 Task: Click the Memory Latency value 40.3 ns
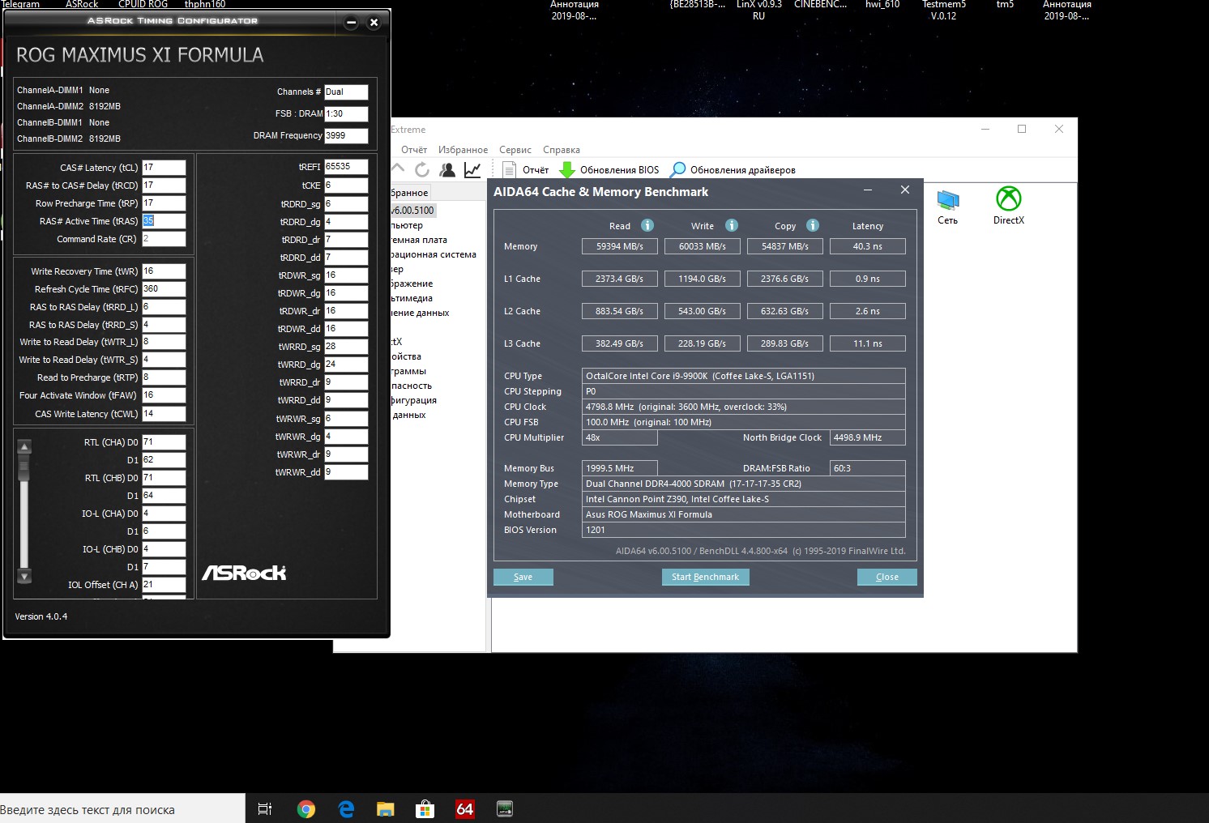[868, 246]
